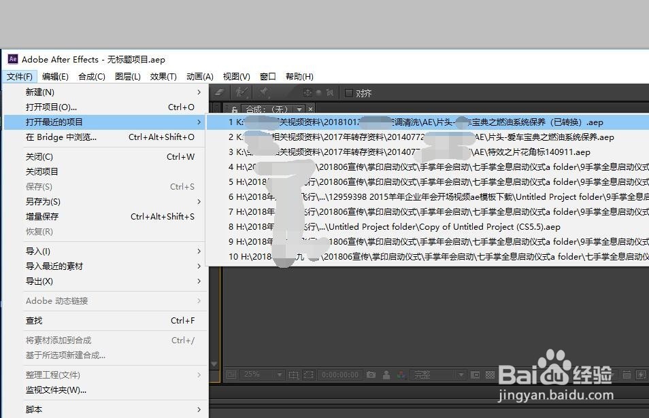Toggle the mask and shape path visibility icon

(309, 375)
